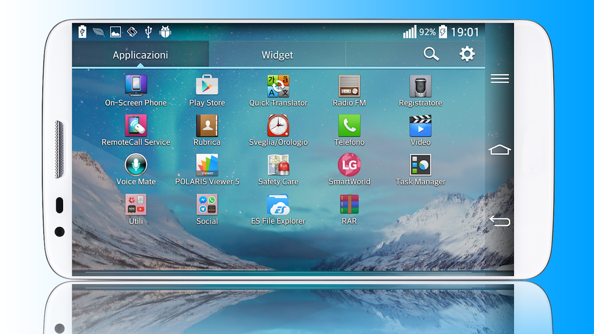The width and height of the screenshot is (594, 334).
Task: Search apps with the magnifier icon
Action: (x=431, y=54)
